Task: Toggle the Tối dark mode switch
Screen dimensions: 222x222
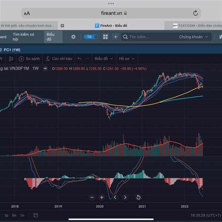Action: tap(91, 37)
